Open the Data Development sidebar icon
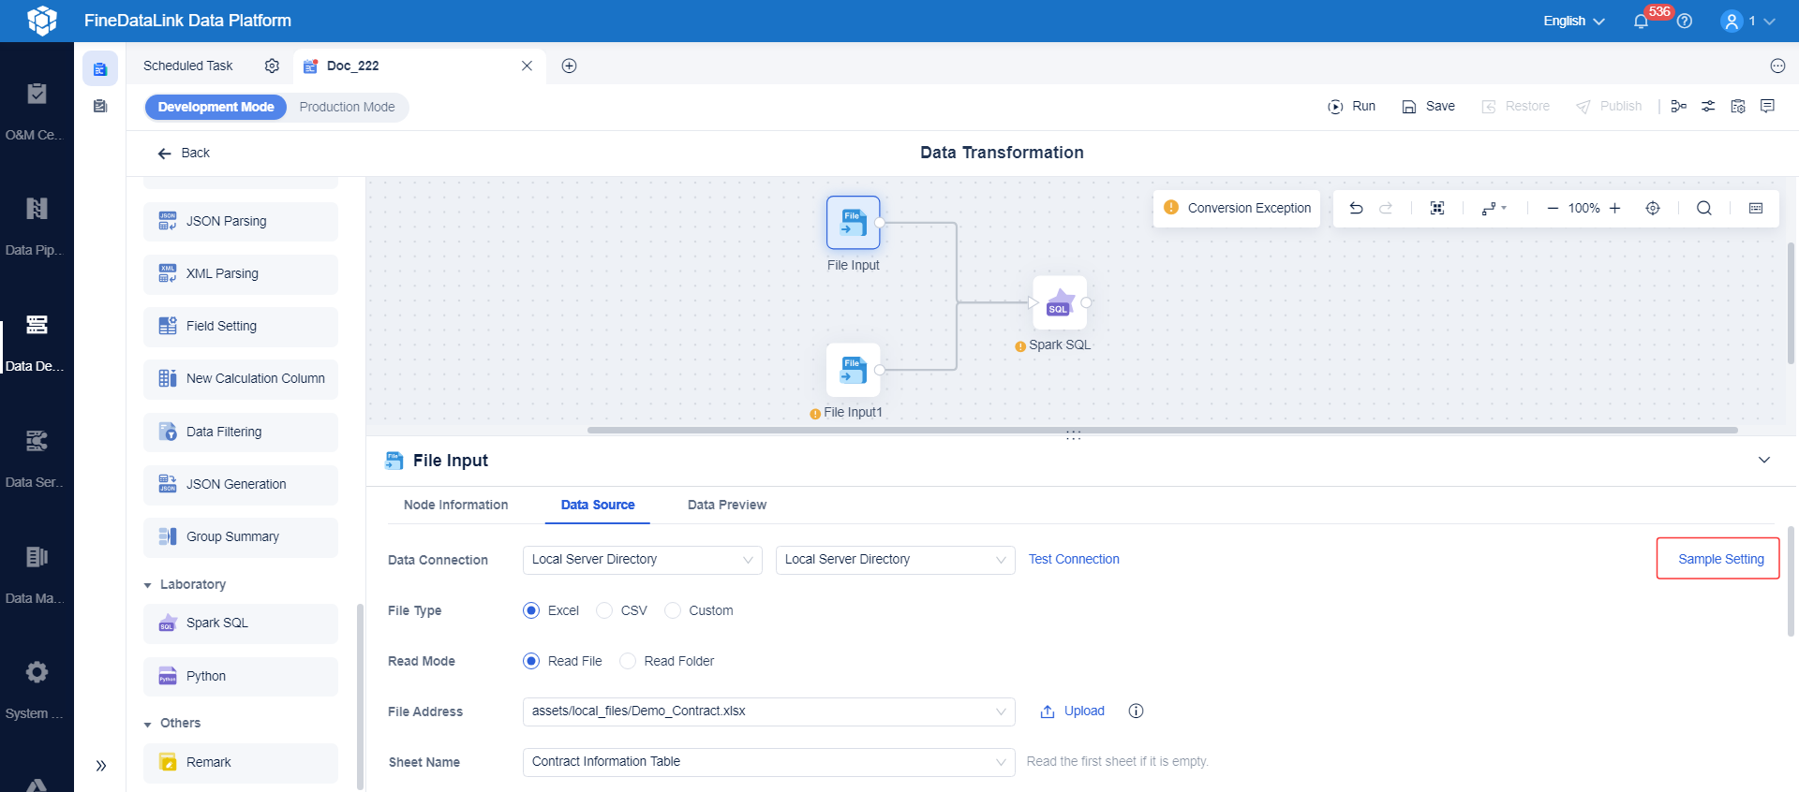Screen dimensions: 1799x792 (x=37, y=325)
